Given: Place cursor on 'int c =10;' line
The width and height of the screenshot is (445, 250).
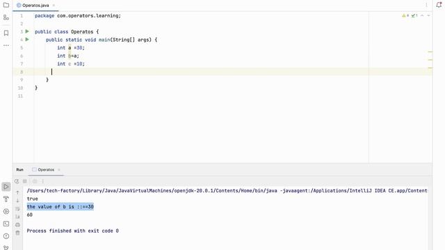Looking at the screenshot, I should click(x=71, y=64).
